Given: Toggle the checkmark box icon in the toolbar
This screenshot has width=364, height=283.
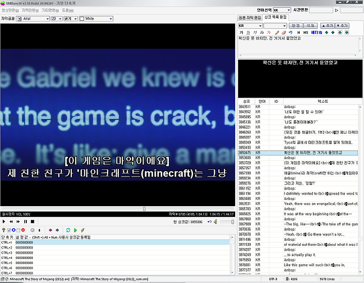Looking at the screenshot, I should tap(9, 230).
